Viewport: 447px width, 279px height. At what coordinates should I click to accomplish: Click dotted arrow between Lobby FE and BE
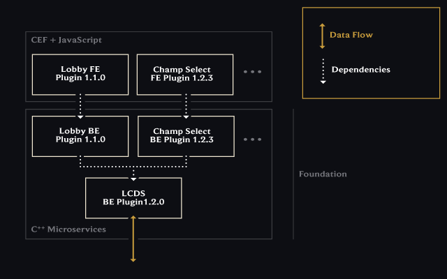(x=80, y=105)
